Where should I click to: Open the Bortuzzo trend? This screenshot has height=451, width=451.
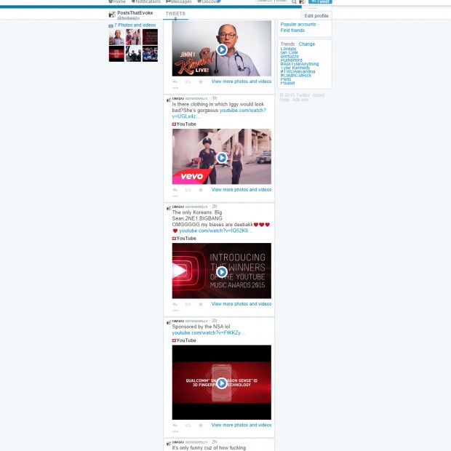(290, 57)
